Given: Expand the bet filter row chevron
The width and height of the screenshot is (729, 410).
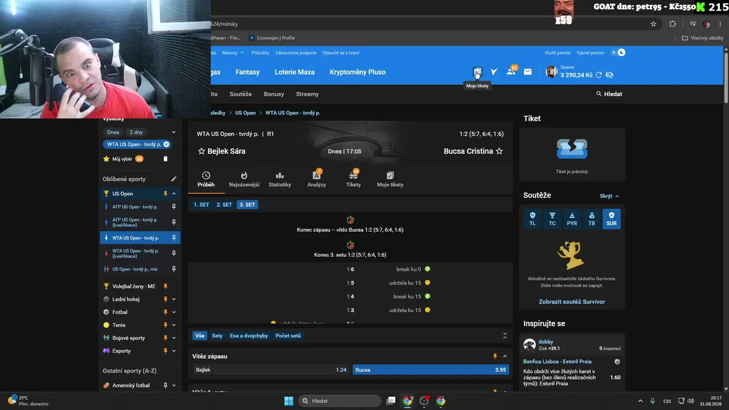Looking at the screenshot, I should coord(505,336).
